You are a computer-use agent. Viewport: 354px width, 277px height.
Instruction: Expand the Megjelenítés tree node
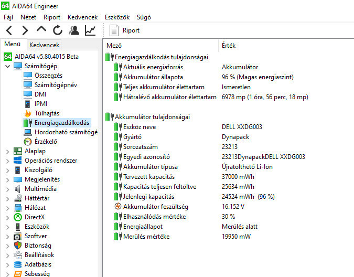[x=8, y=180]
